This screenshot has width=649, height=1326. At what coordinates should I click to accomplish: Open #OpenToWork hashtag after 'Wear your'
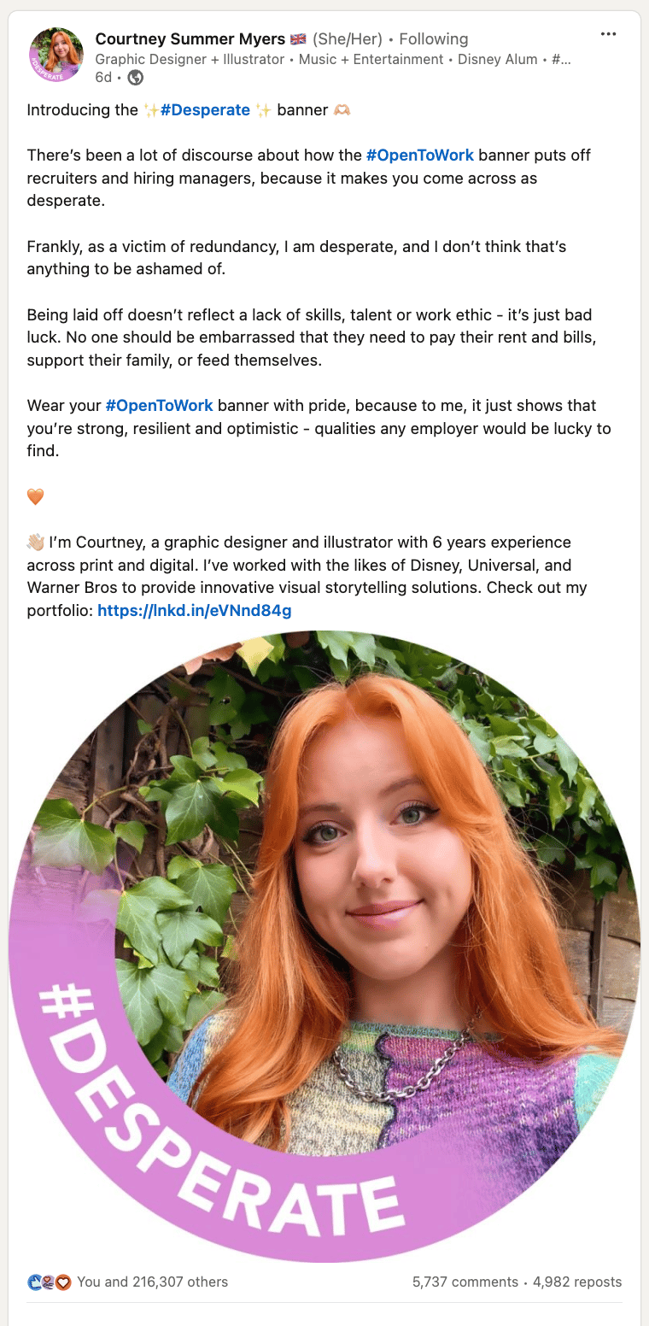point(159,405)
